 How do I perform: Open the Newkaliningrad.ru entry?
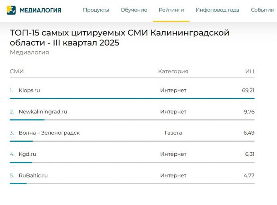click(43, 112)
